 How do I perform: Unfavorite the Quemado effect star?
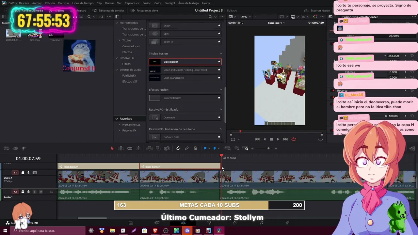(219, 117)
